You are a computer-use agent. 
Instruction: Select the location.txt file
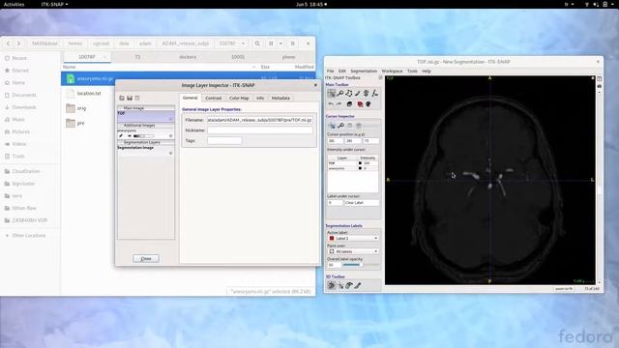click(x=89, y=94)
